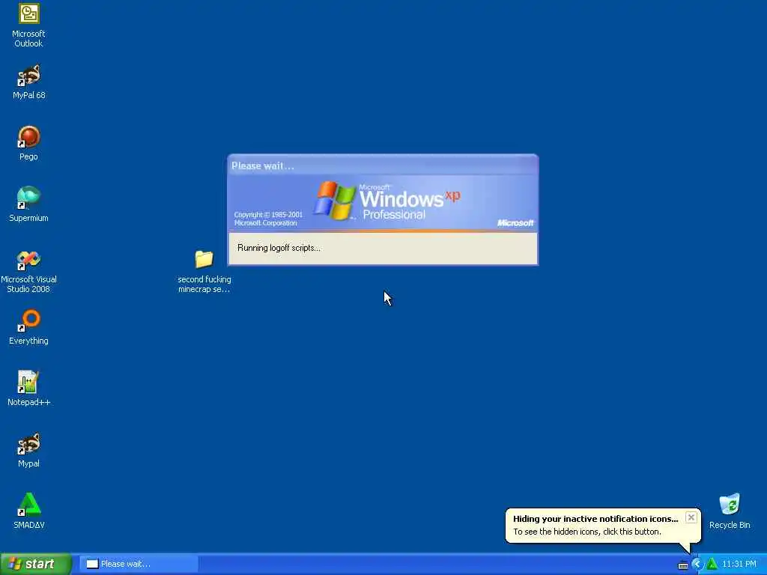The width and height of the screenshot is (767, 575).
Task: Select the Microsoft Visual Studio 2008 shortcut
Action: pos(28,272)
